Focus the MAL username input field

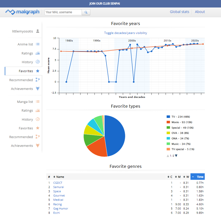(63, 12)
